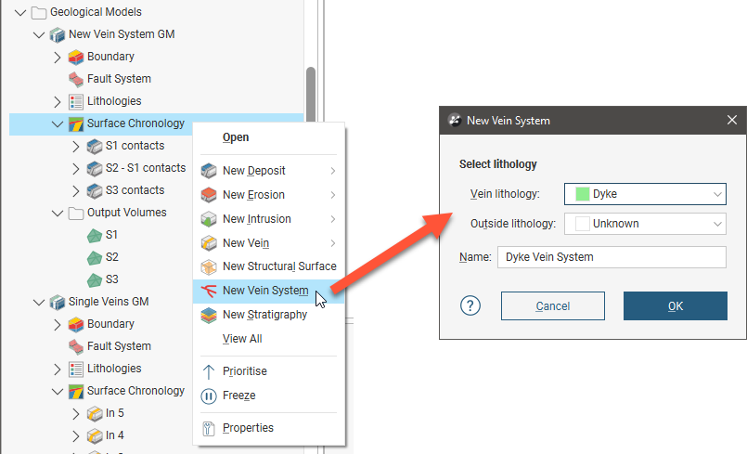747x454 pixels.
Task: Select New Structural Surface menu item
Action: pyautogui.click(x=269, y=266)
